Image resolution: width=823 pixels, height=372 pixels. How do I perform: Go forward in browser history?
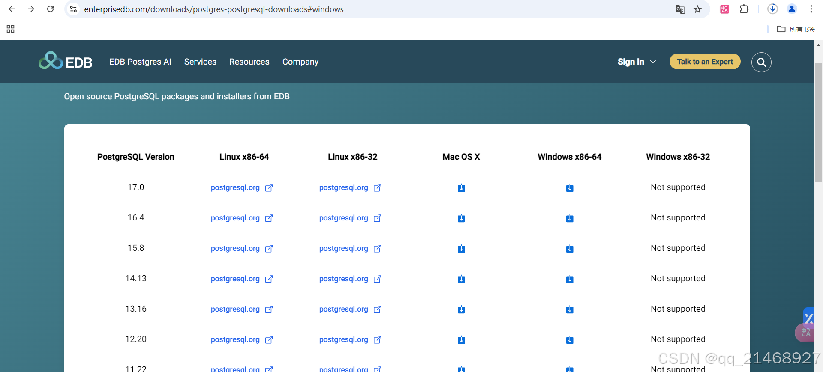(31, 9)
